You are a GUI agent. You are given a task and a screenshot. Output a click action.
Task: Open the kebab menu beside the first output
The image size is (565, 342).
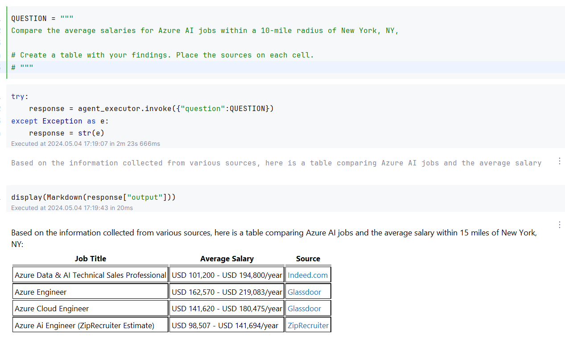coord(559,161)
